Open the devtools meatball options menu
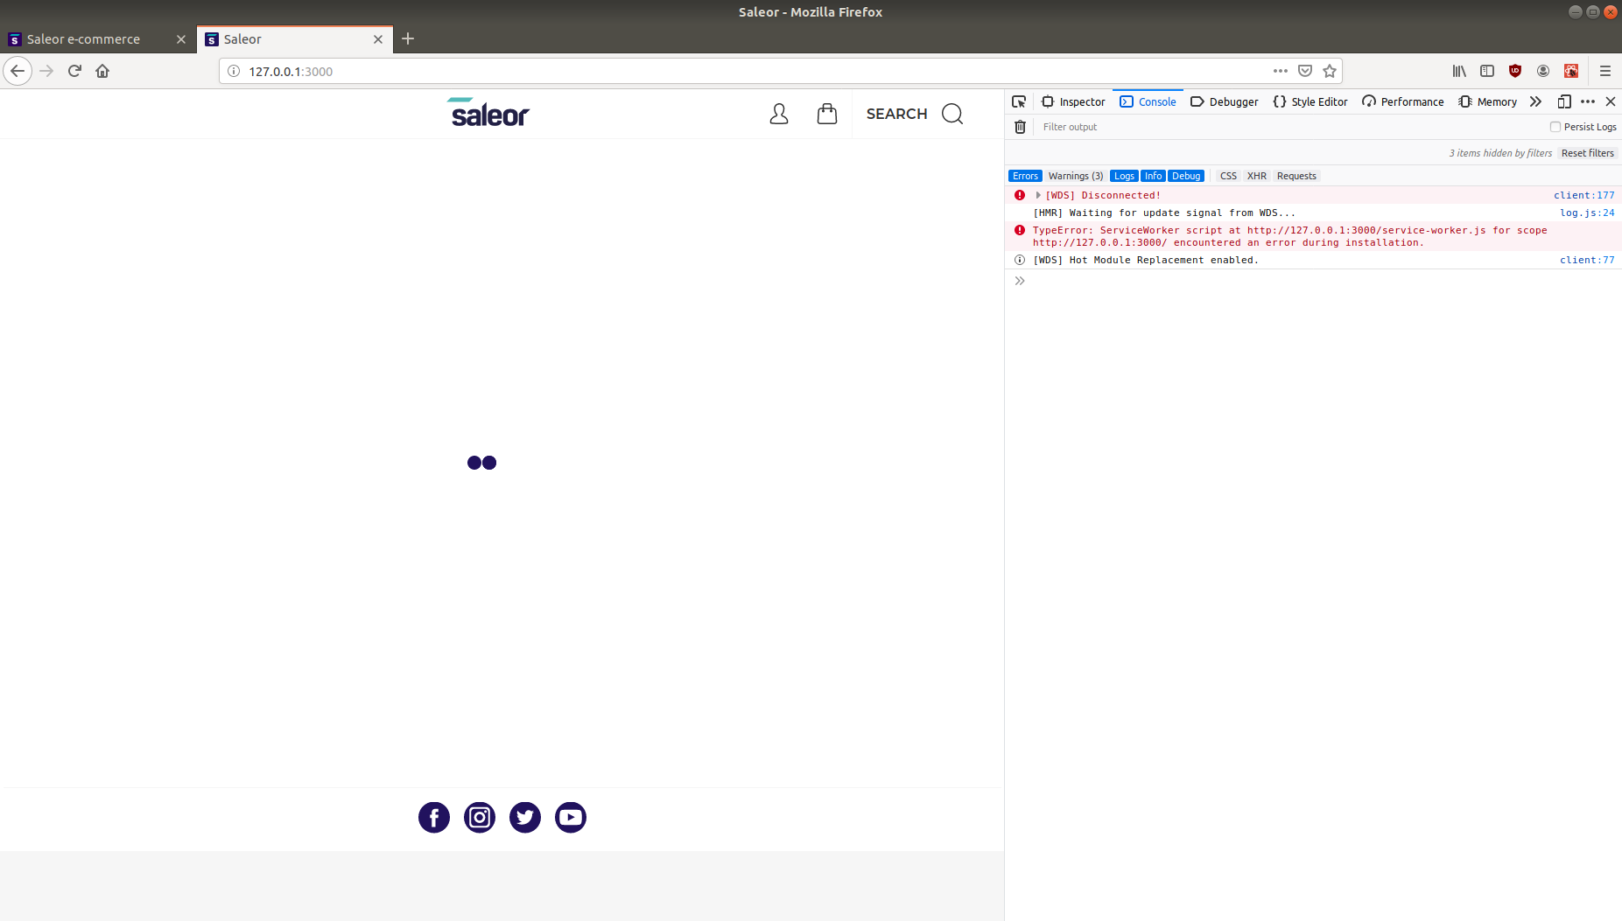Image resolution: width=1622 pixels, height=921 pixels. [x=1588, y=101]
